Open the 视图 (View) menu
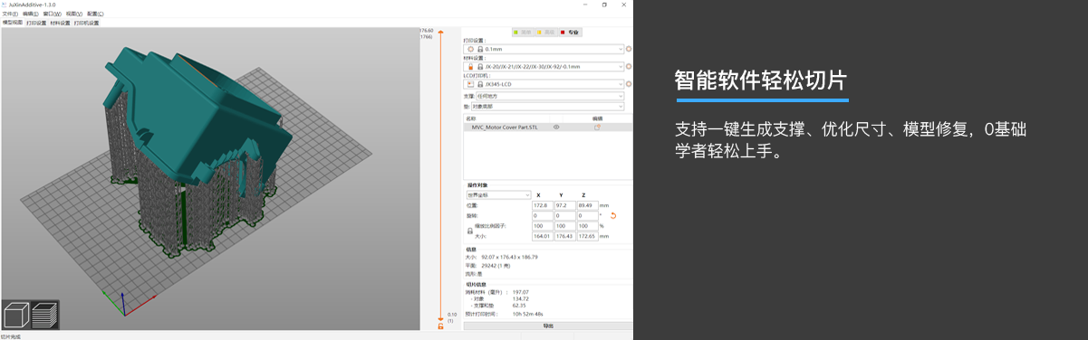Screen dimensions: 1088x340 click(73, 14)
